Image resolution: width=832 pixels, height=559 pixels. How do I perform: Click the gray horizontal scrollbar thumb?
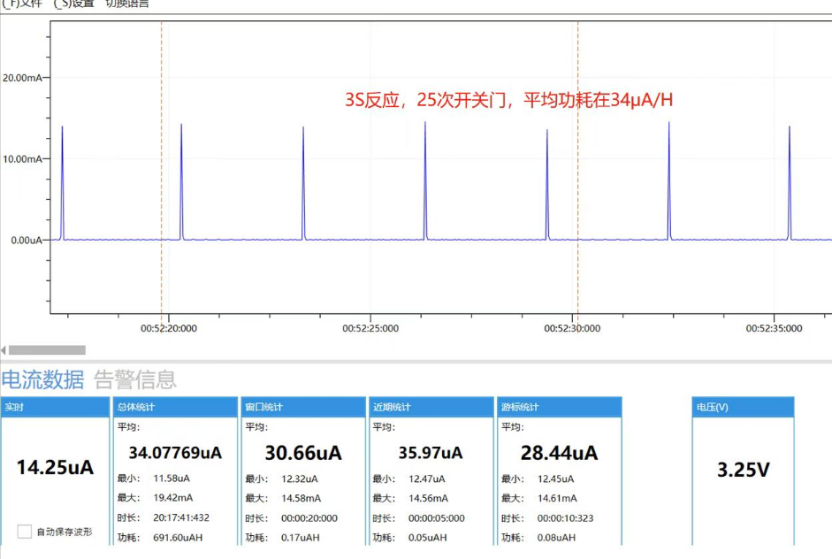click(47, 350)
